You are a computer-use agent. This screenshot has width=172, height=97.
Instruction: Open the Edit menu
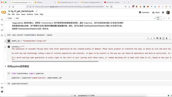(x=13, y=14)
